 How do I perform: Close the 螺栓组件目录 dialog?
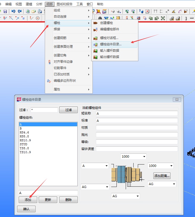click(x=177, y=99)
